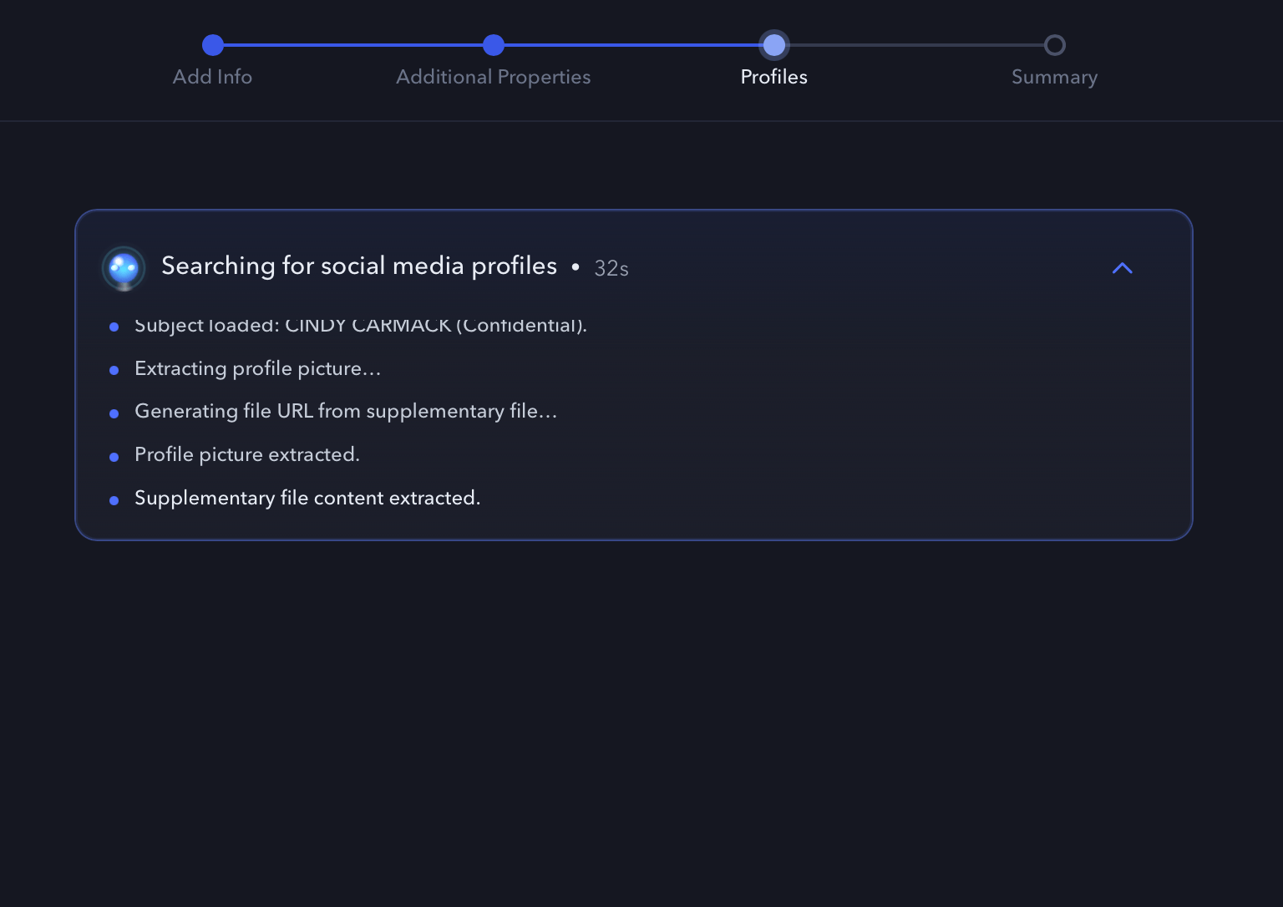Image resolution: width=1283 pixels, height=907 pixels.
Task: Click the 'Extracting profile picture…' log line
Action: tap(258, 369)
